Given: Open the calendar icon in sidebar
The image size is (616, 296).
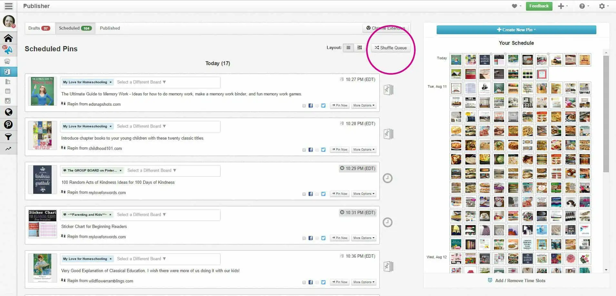Looking at the screenshot, I should (8, 91).
